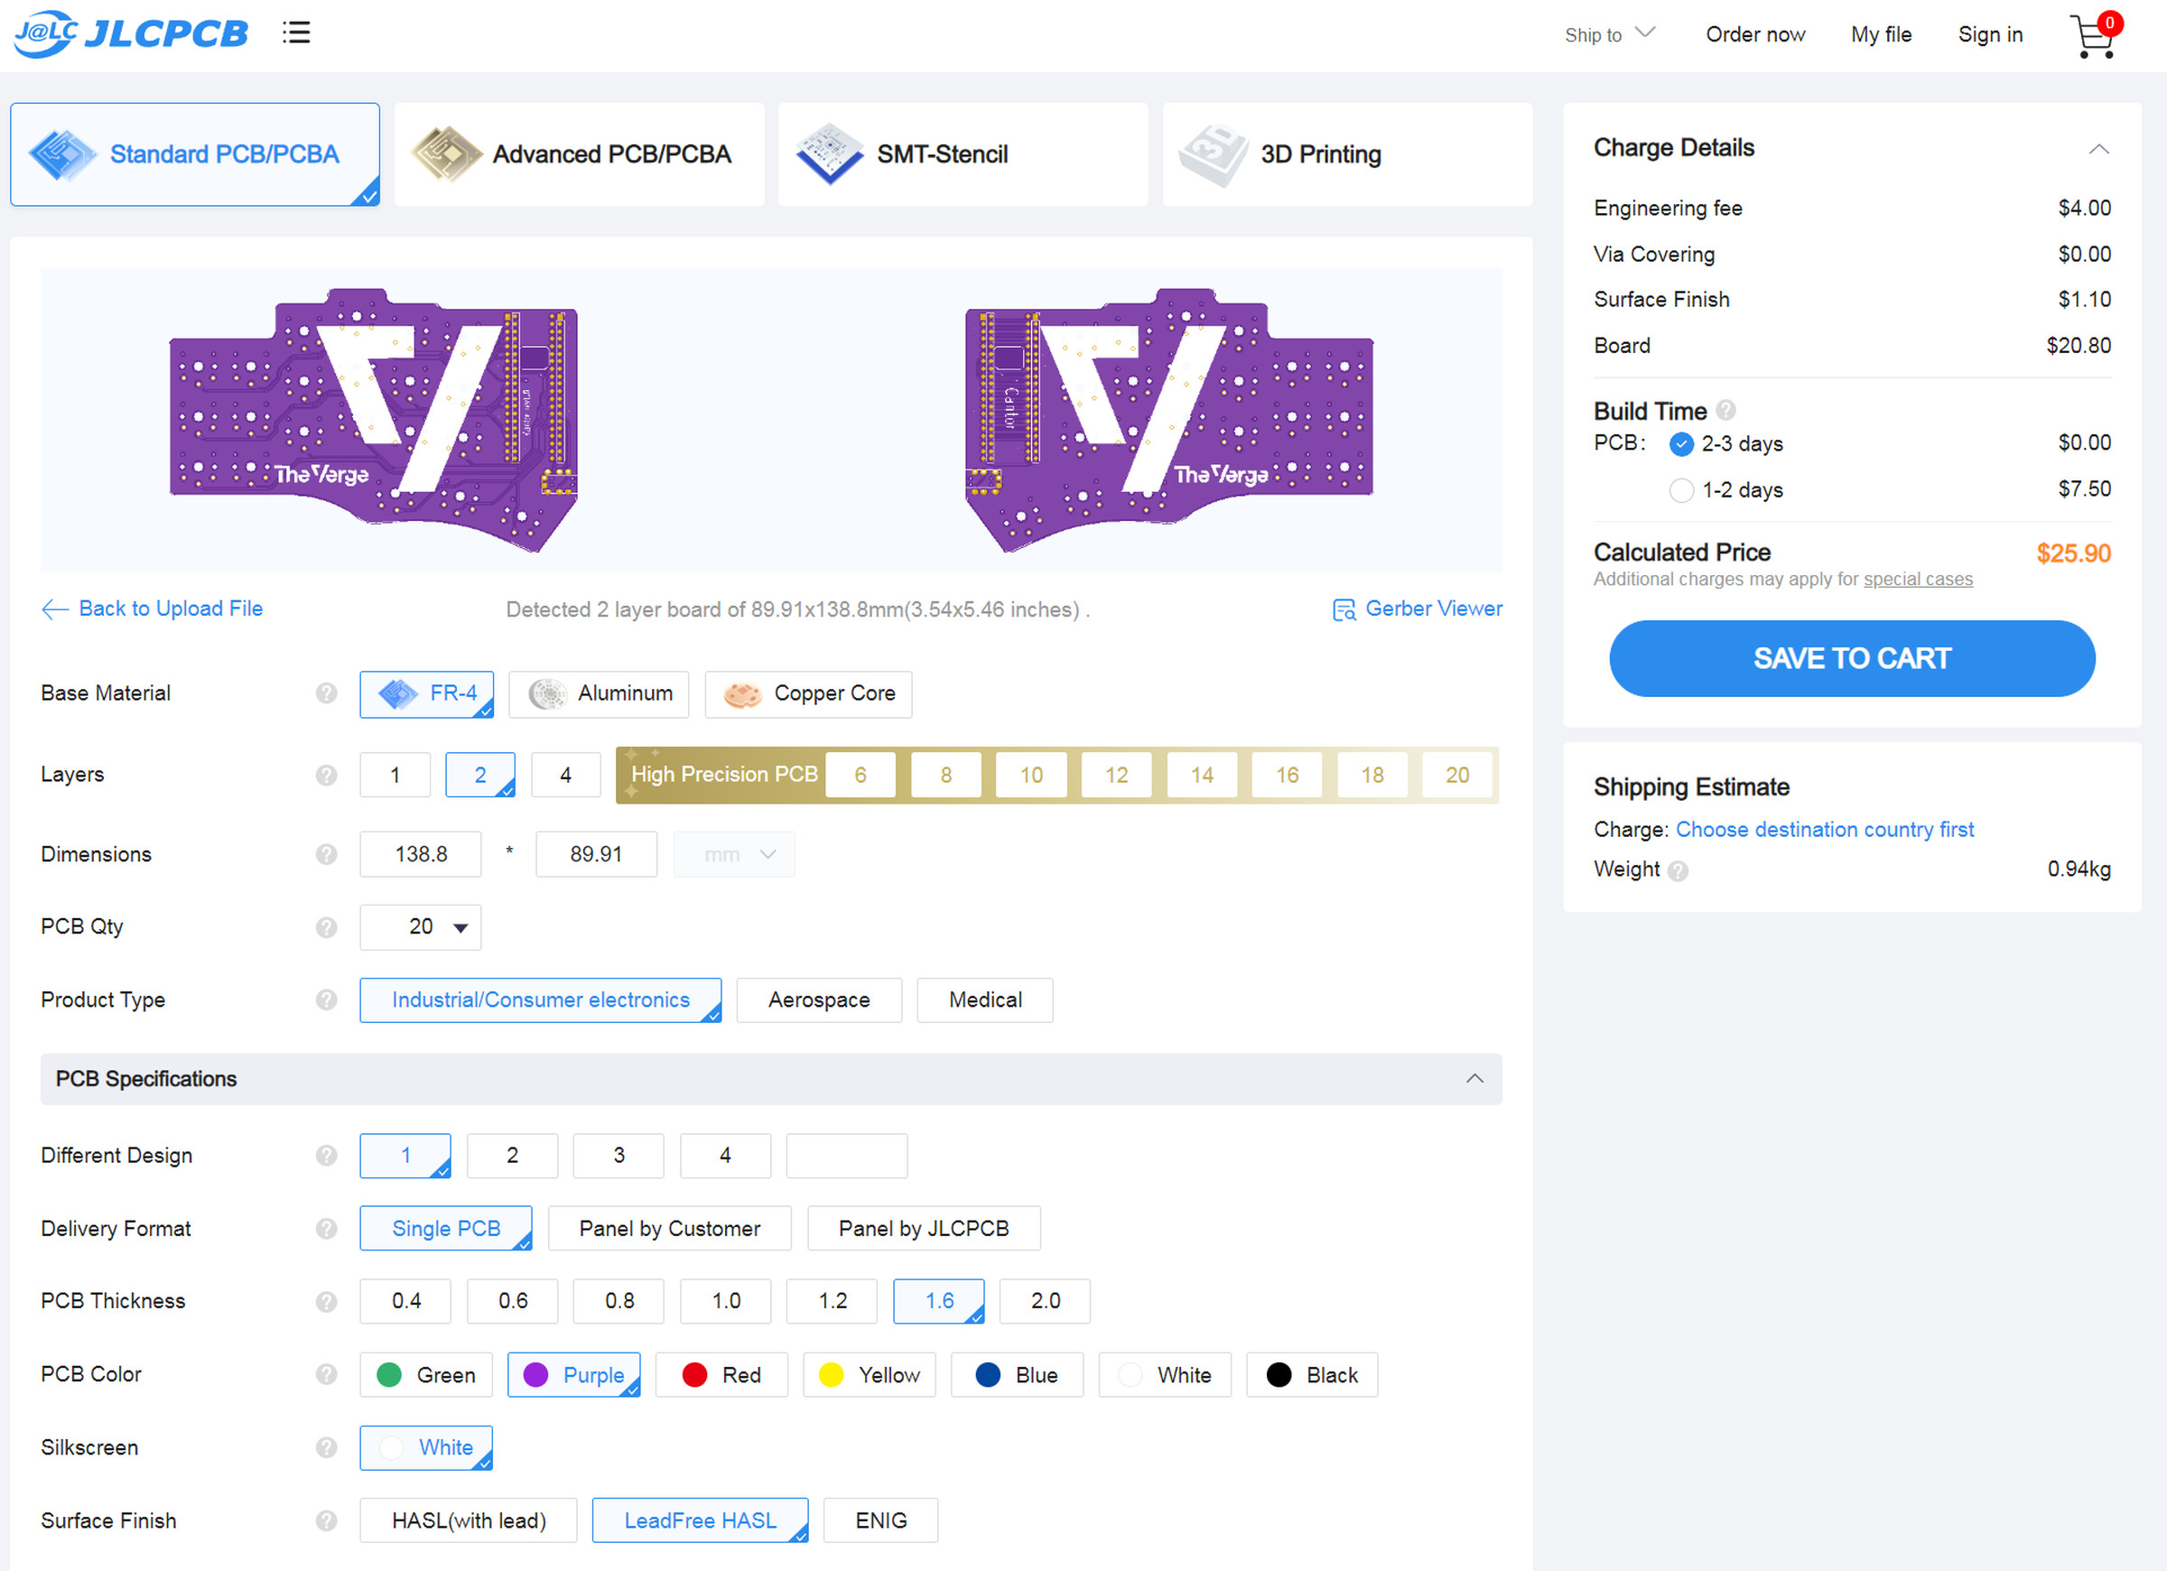Click the Back to Upload File arrow icon
Screen dimensions: 2167x1571
click(52, 608)
